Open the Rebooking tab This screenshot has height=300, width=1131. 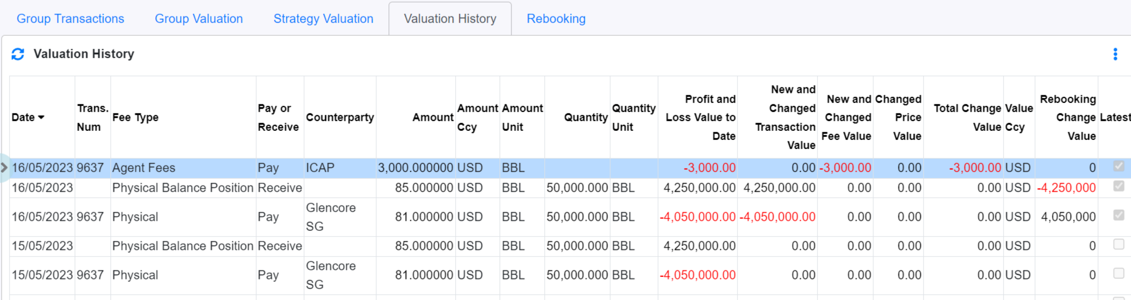(x=556, y=19)
